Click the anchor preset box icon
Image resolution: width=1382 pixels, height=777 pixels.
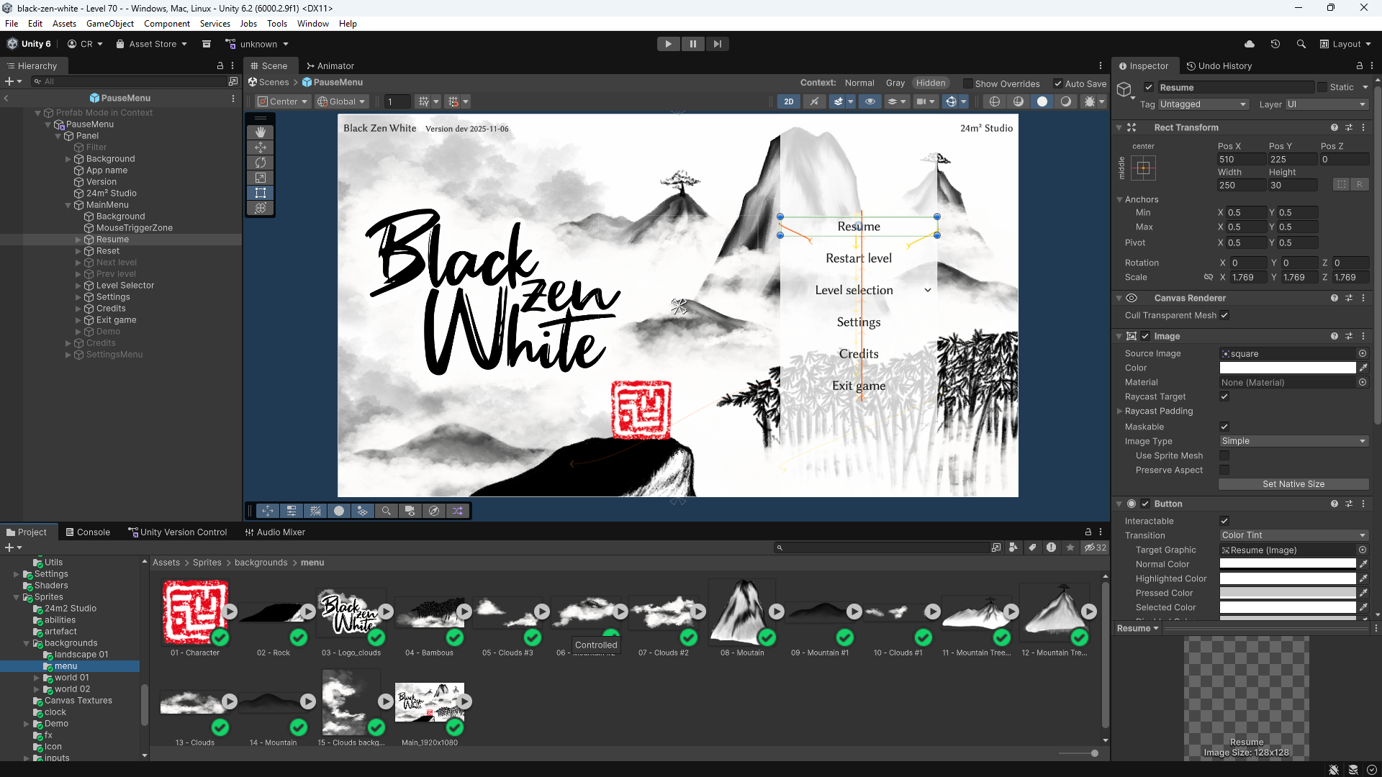pos(1143,168)
